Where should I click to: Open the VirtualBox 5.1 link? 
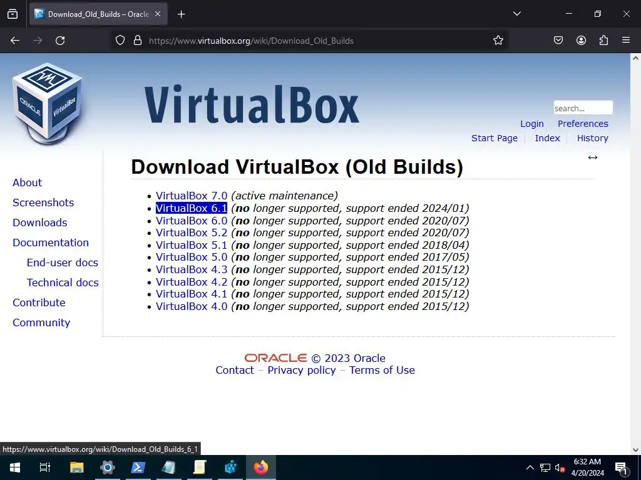pyautogui.click(x=192, y=245)
